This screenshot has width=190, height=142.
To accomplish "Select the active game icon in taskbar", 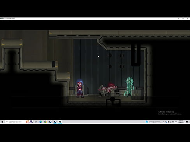I will (60, 122).
